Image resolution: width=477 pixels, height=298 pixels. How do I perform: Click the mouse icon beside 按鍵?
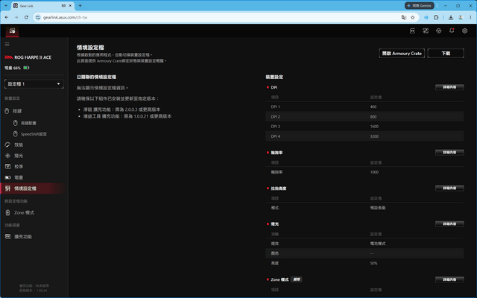point(7,111)
